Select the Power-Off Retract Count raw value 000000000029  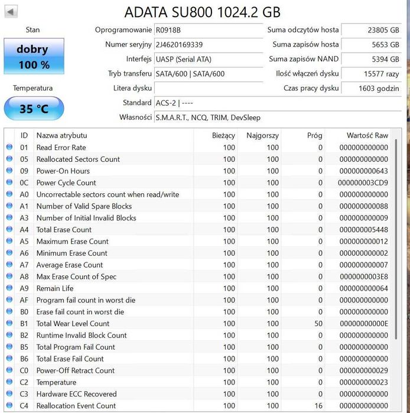coord(364,370)
